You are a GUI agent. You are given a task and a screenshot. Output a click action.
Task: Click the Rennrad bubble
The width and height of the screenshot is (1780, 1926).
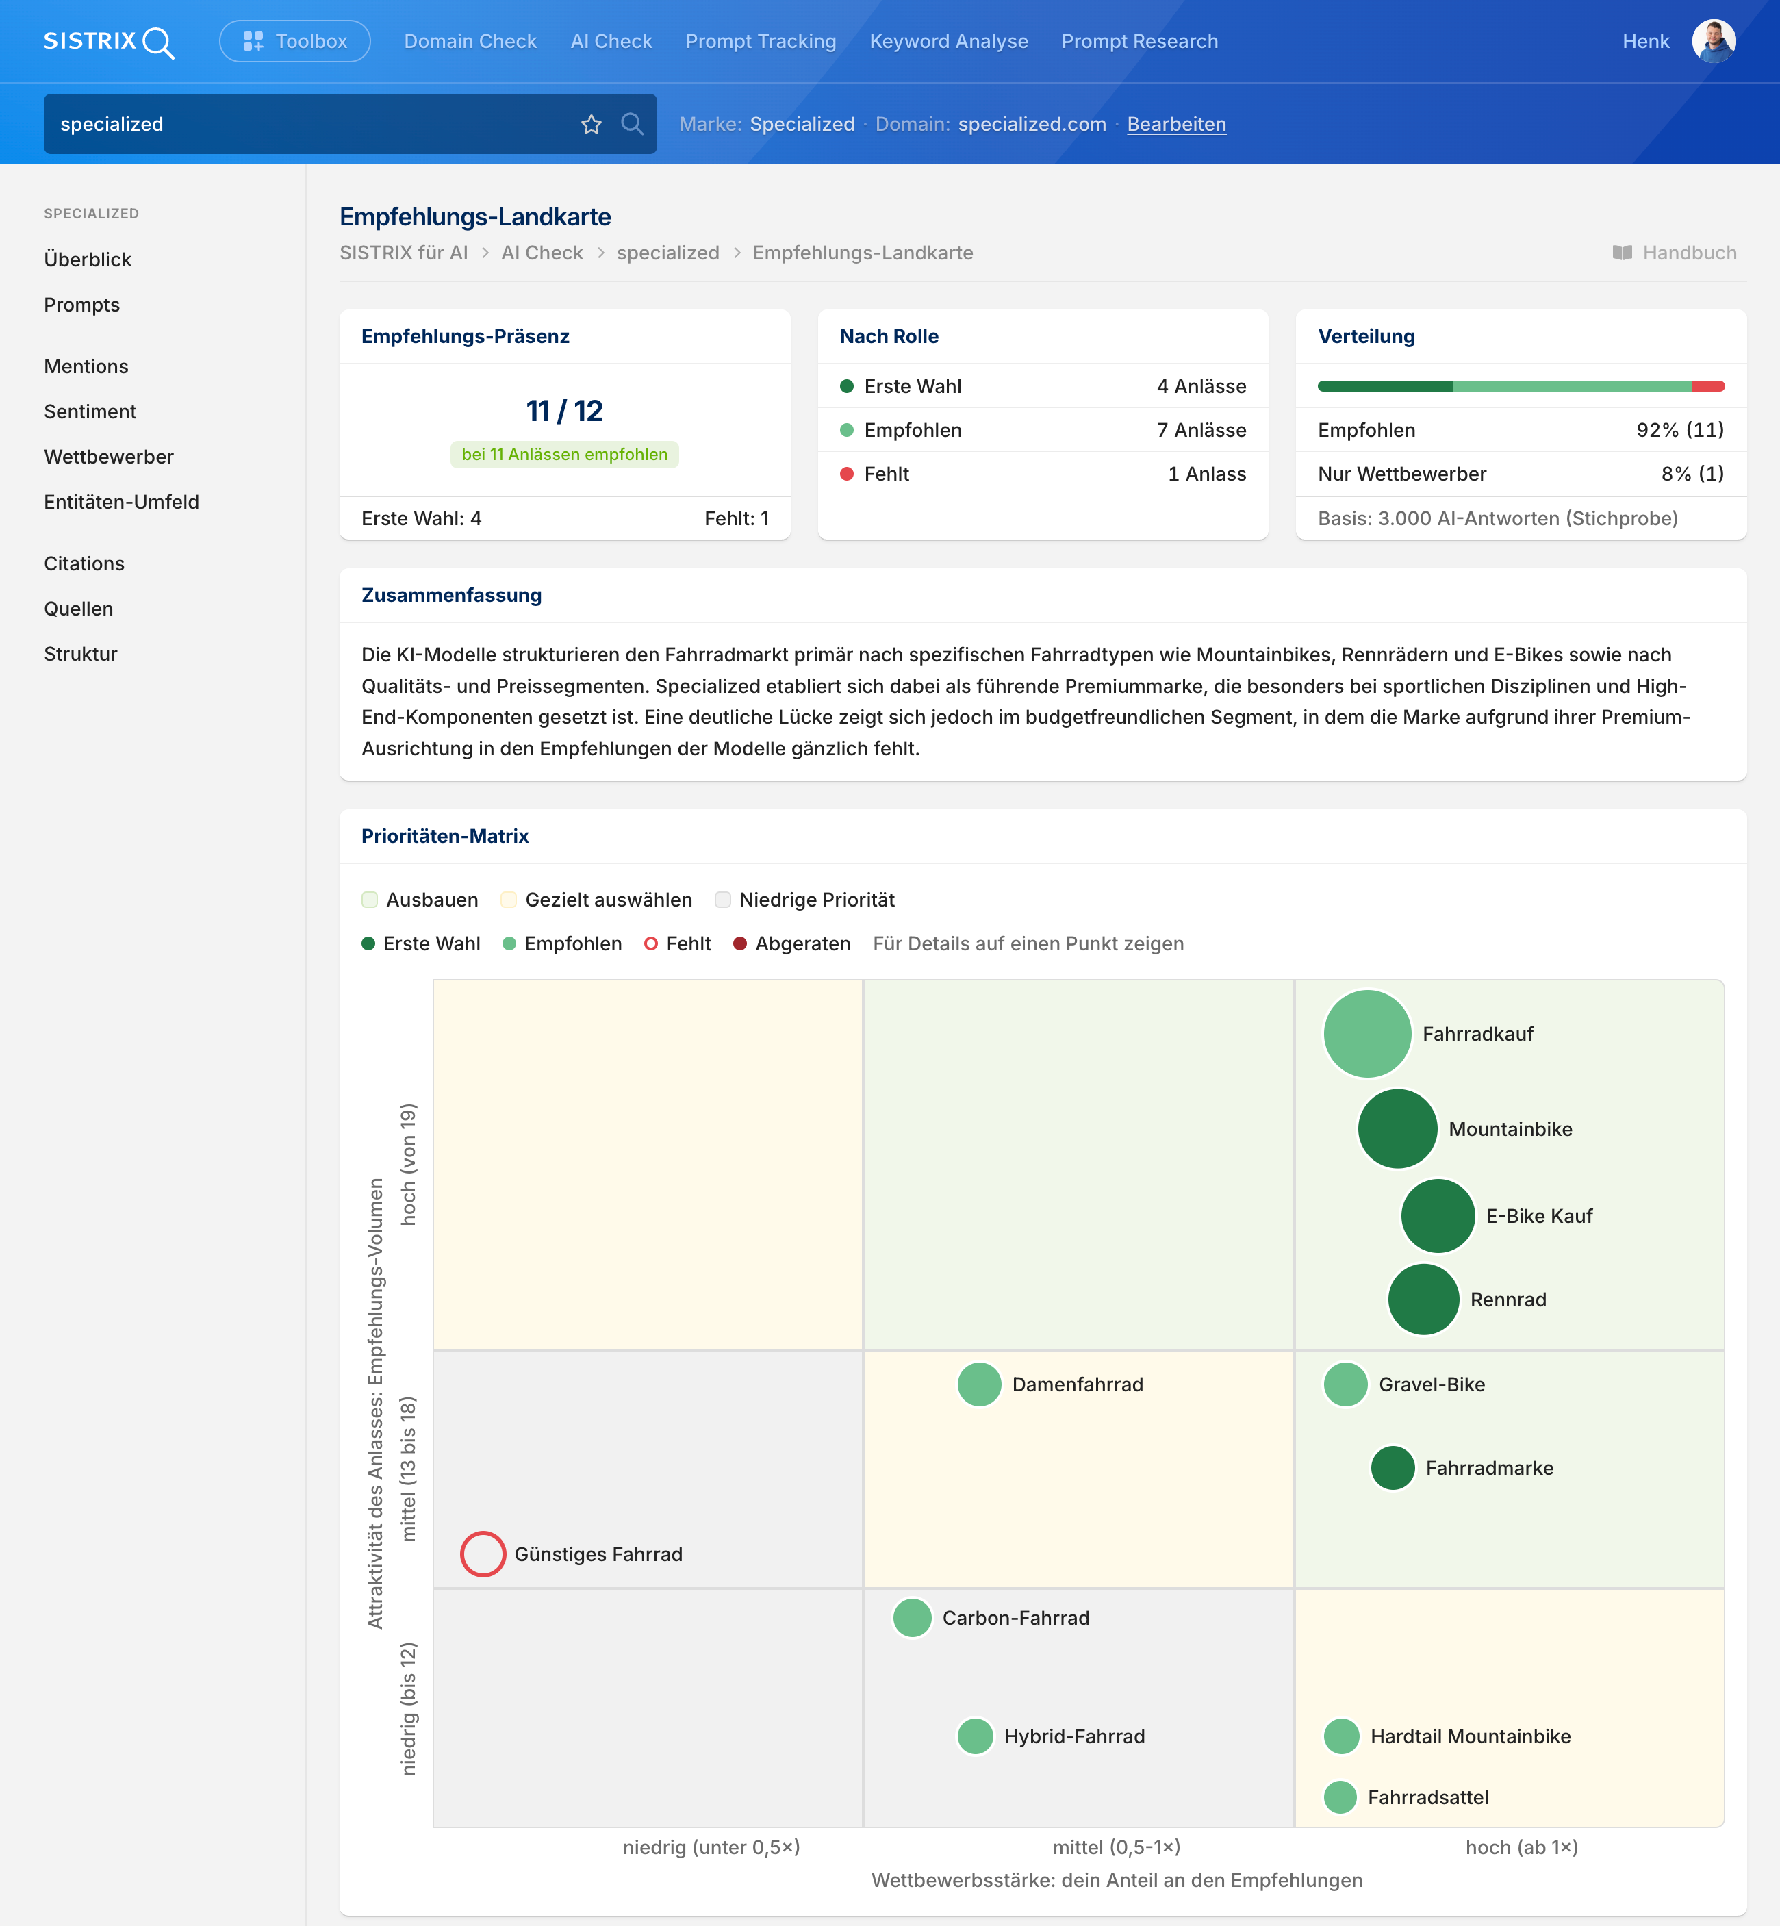click(x=1423, y=1300)
